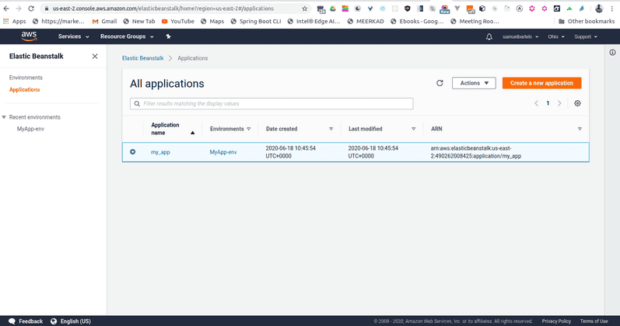Click page number 1 in pagination

tap(548, 103)
